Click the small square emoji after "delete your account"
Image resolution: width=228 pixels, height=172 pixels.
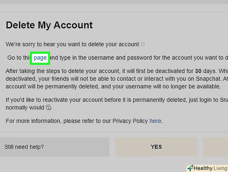click(143, 44)
